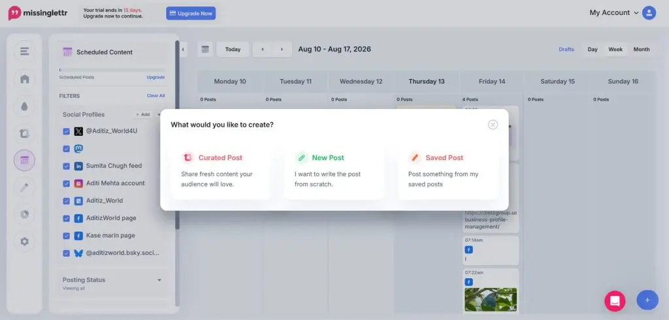Open the bird photo post thumbnail

tap(491, 300)
